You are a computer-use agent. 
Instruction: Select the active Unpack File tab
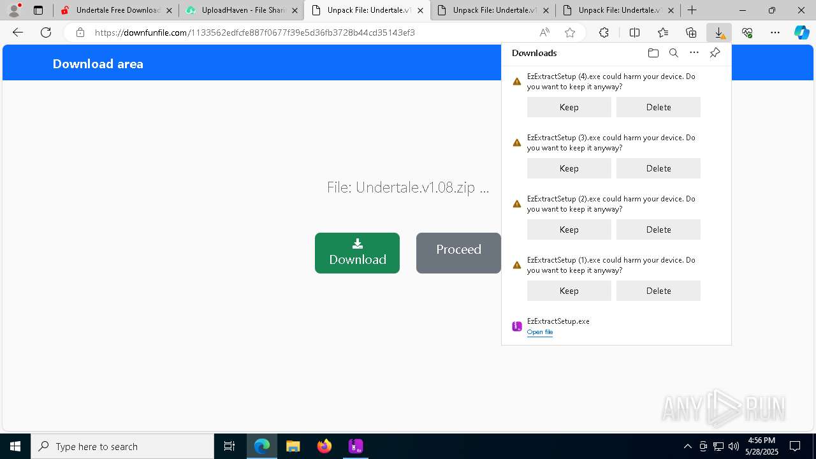pyautogui.click(x=367, y=10)
